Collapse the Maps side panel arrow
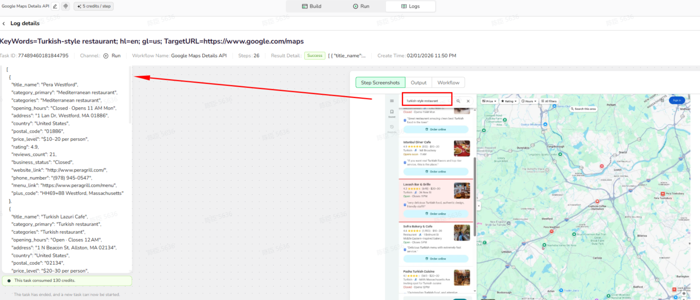 tap(479, 206)
